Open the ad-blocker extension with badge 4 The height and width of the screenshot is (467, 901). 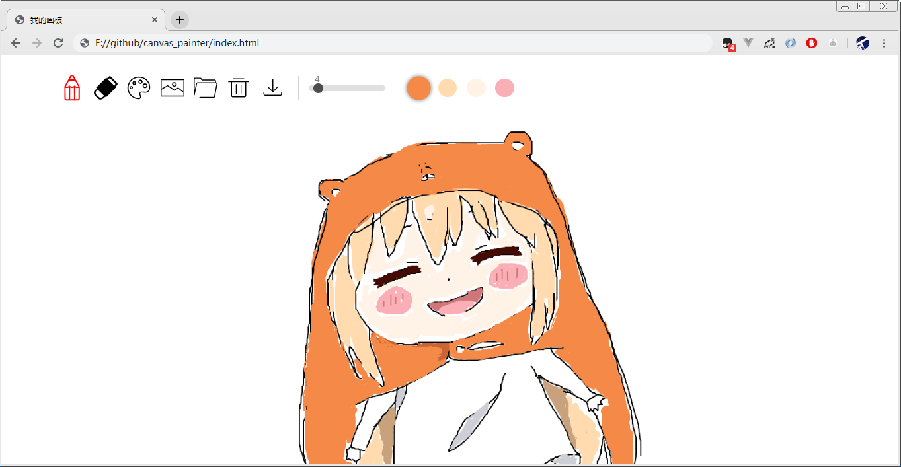pos(726,42)
